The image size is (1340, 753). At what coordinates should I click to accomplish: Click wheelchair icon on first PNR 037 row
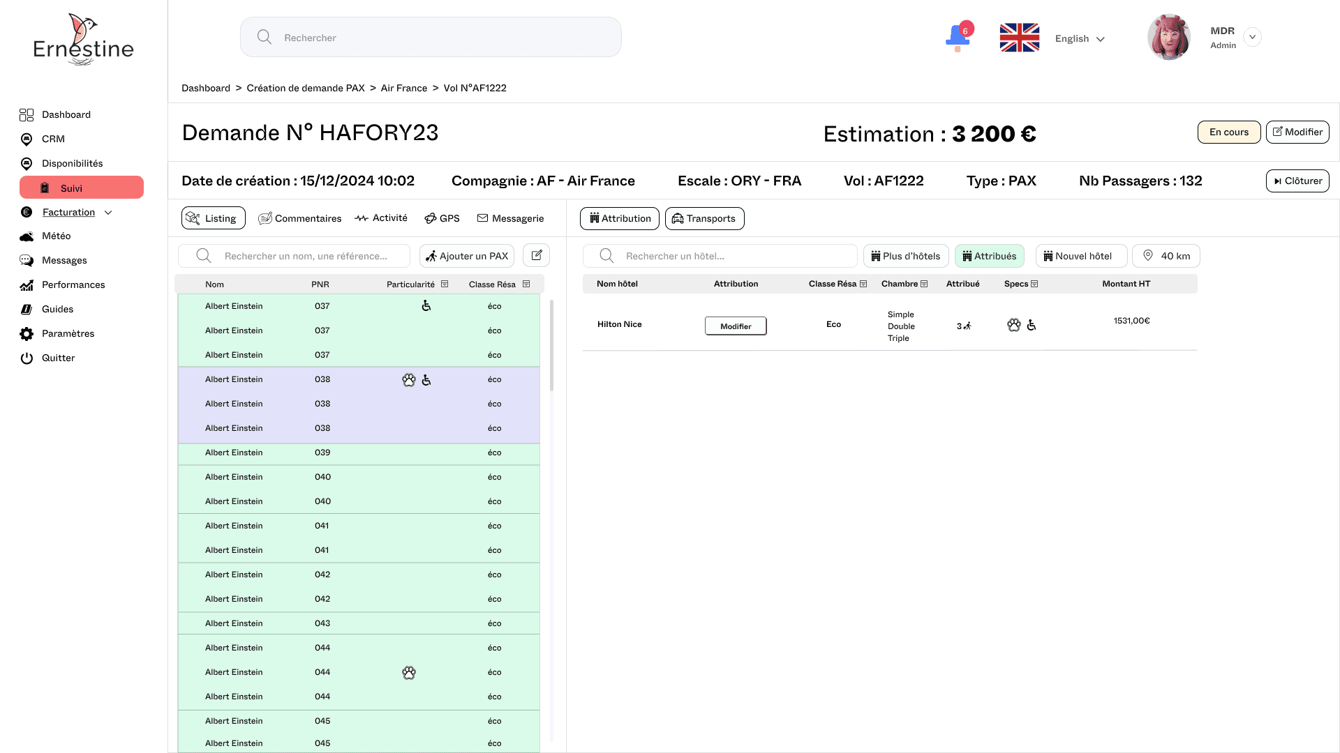tap(426, 306)
